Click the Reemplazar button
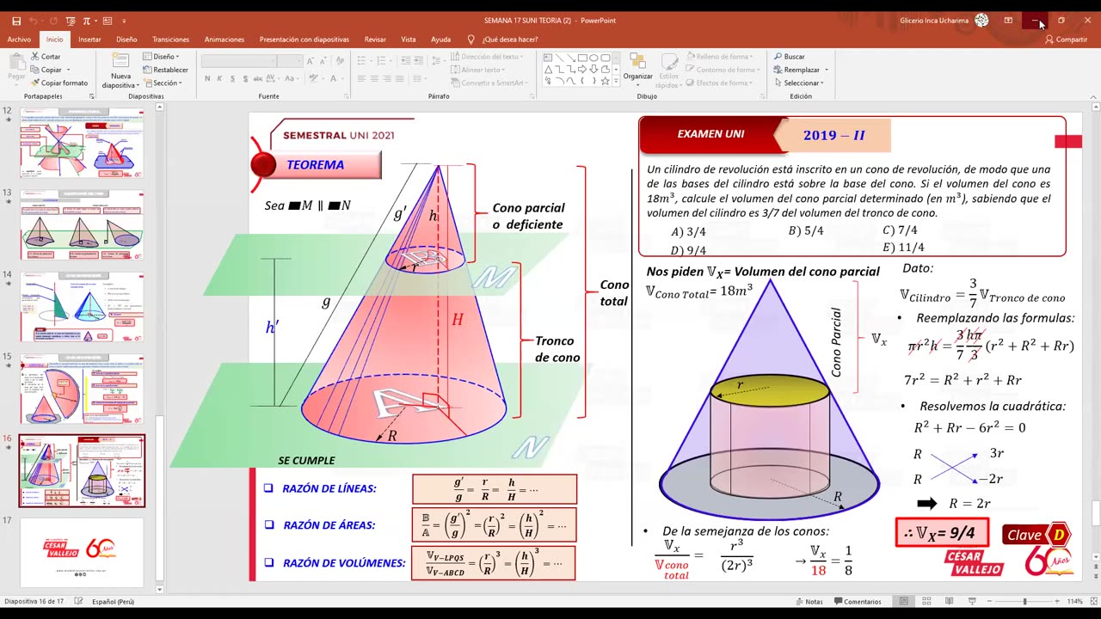 tap(797, 70)
